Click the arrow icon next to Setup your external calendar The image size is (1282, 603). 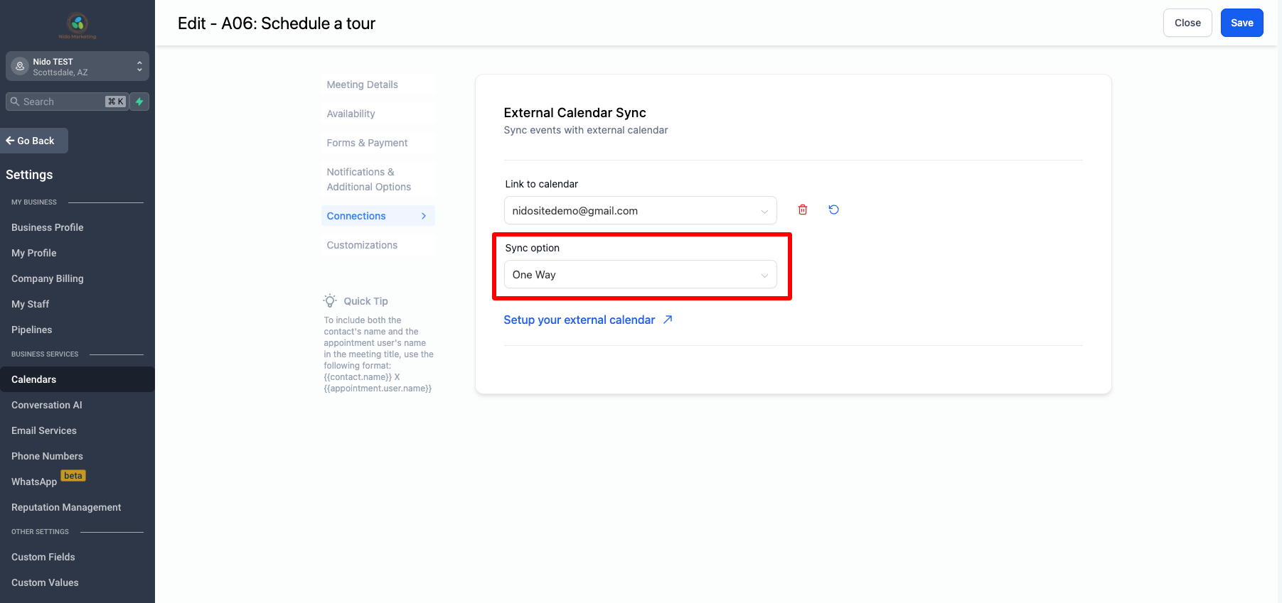[x=668, y=320]
